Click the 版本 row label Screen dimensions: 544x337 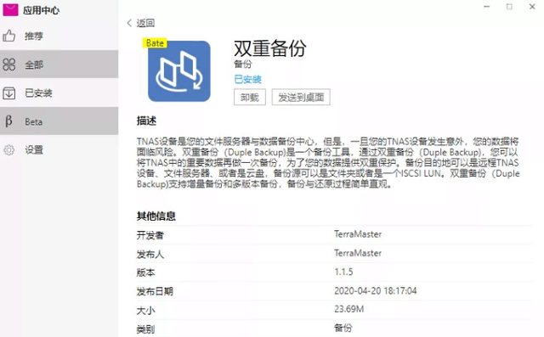coord(145,272)
